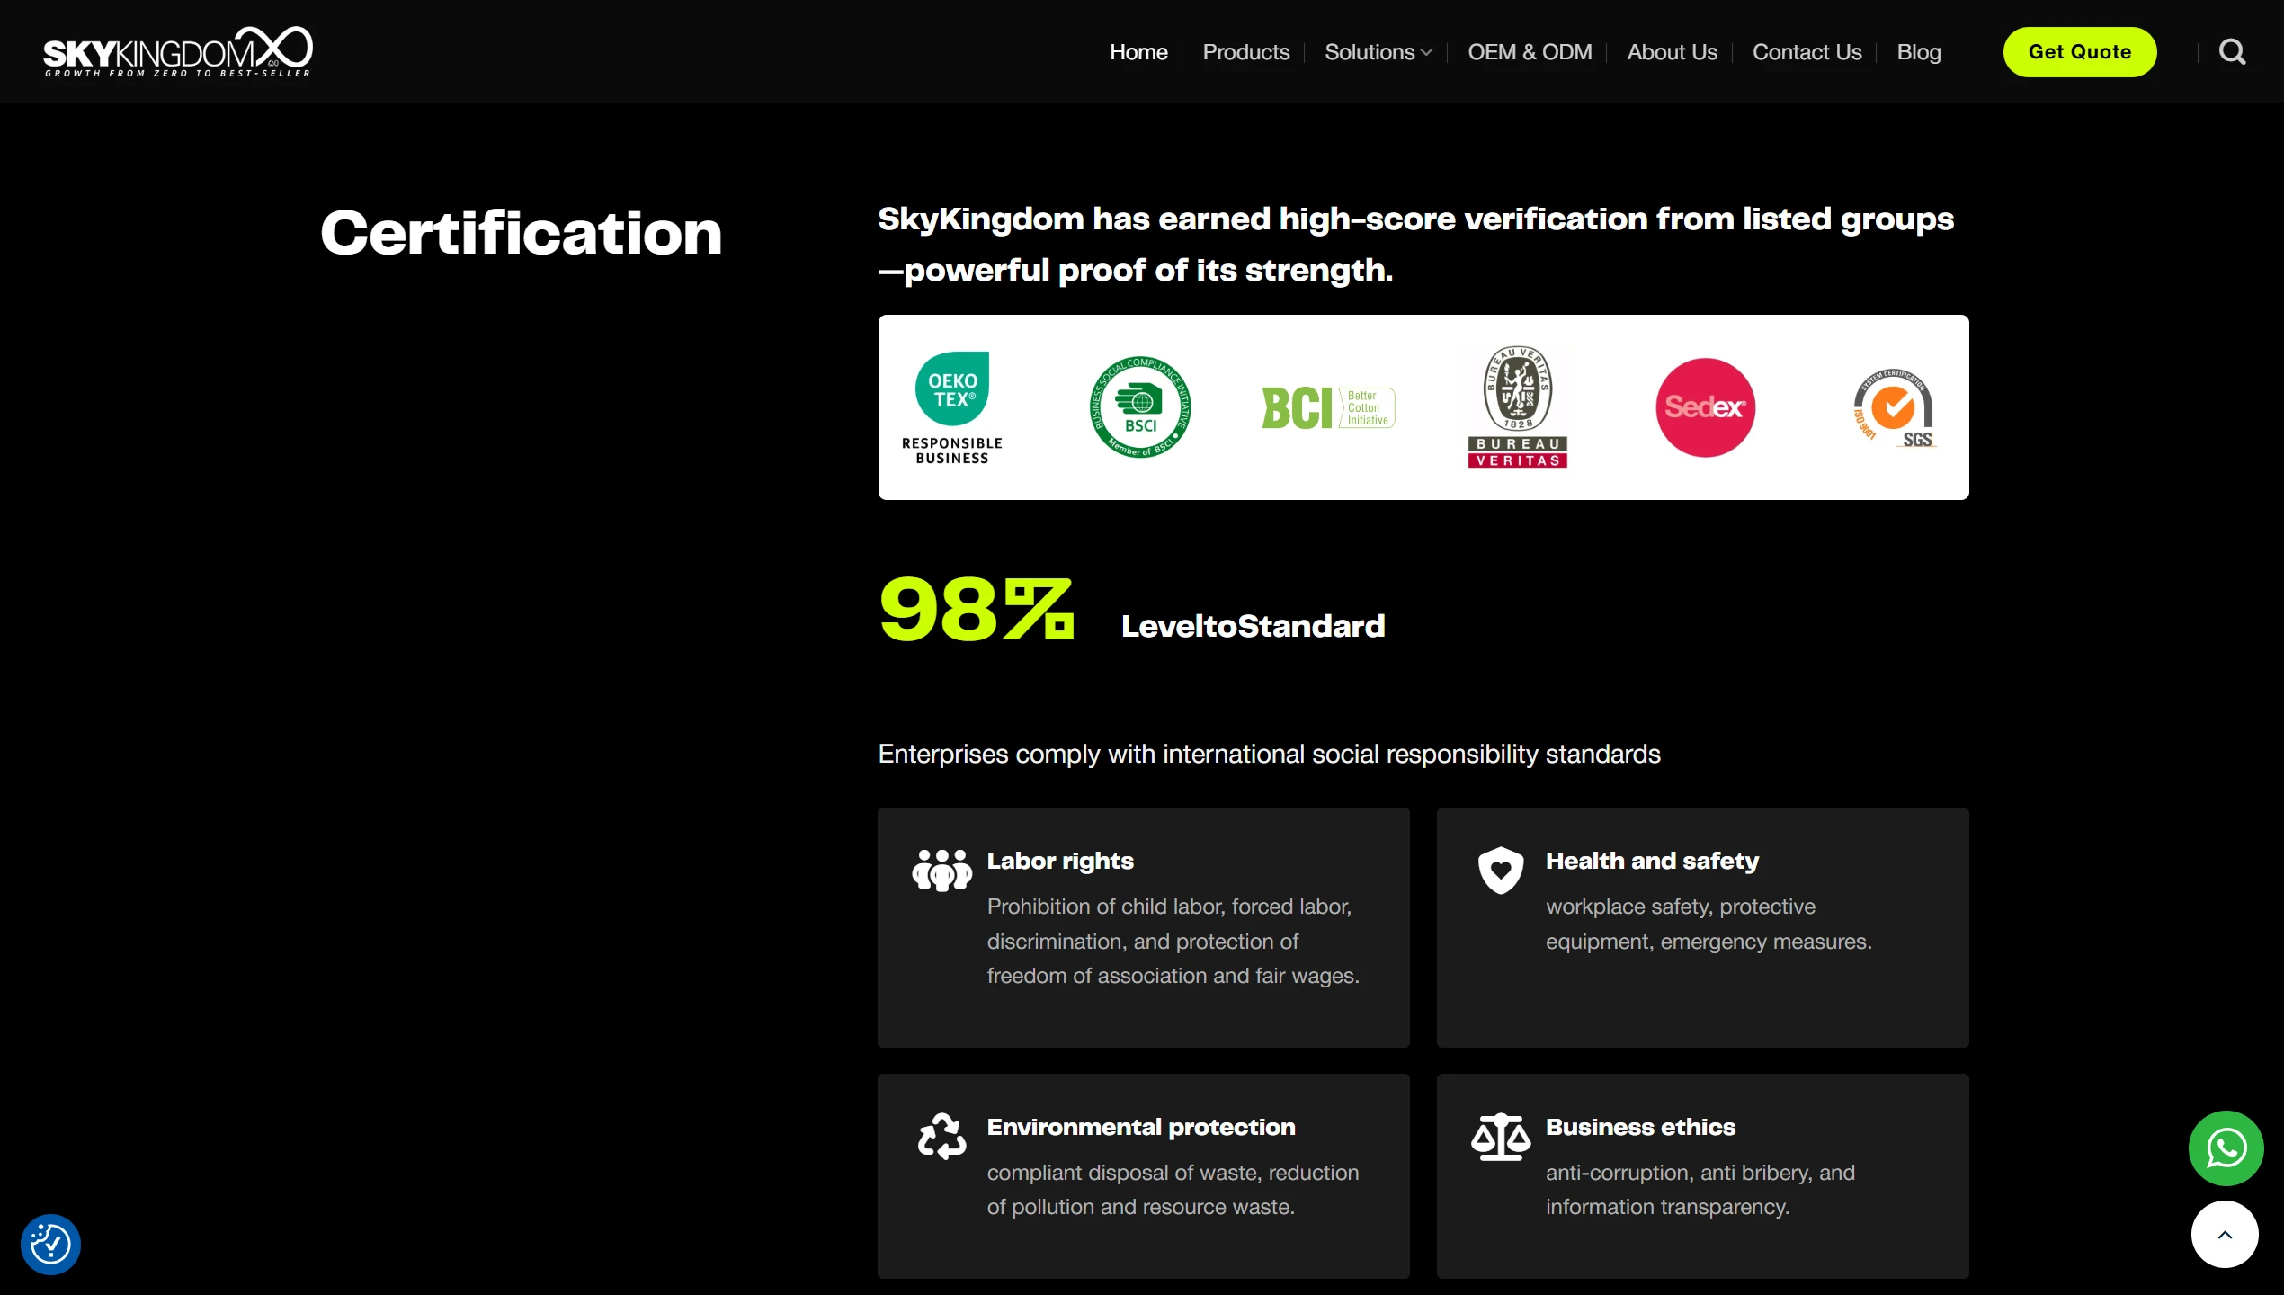Screen dimensions: 2284x1295
Task: Click the BCI Better Cotton logo
Action: [1328, 407]
